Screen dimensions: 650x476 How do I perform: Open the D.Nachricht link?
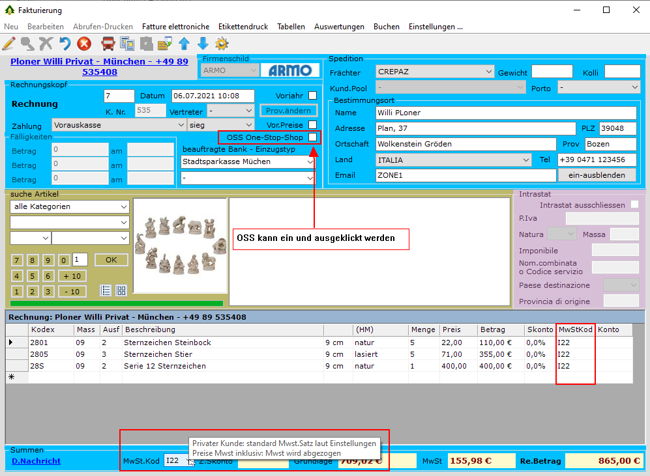pos(37,461)
